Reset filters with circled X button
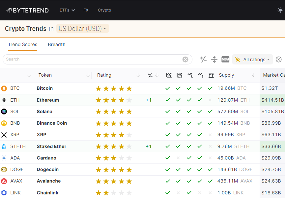Screen dimensions: 285x198 click(x=278, y=59)
